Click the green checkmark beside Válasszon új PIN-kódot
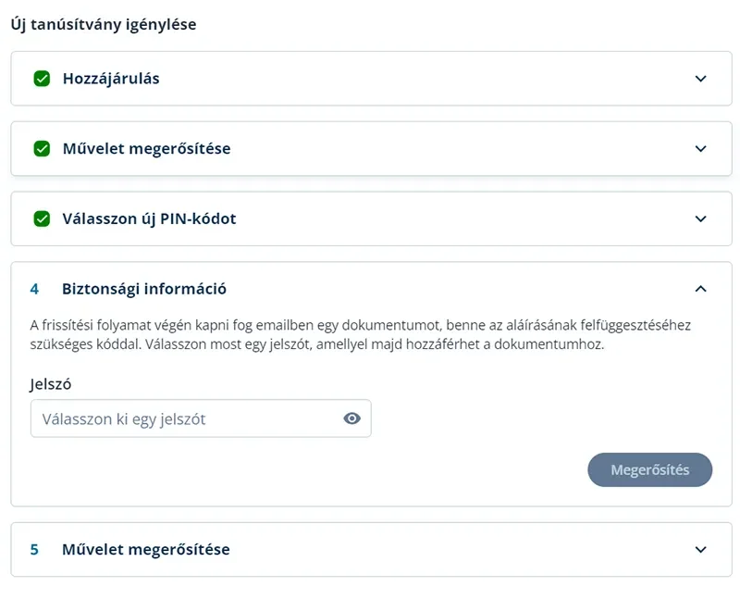Screen dimensions: 740x599 pyautogui.click(x=42, y=218)
